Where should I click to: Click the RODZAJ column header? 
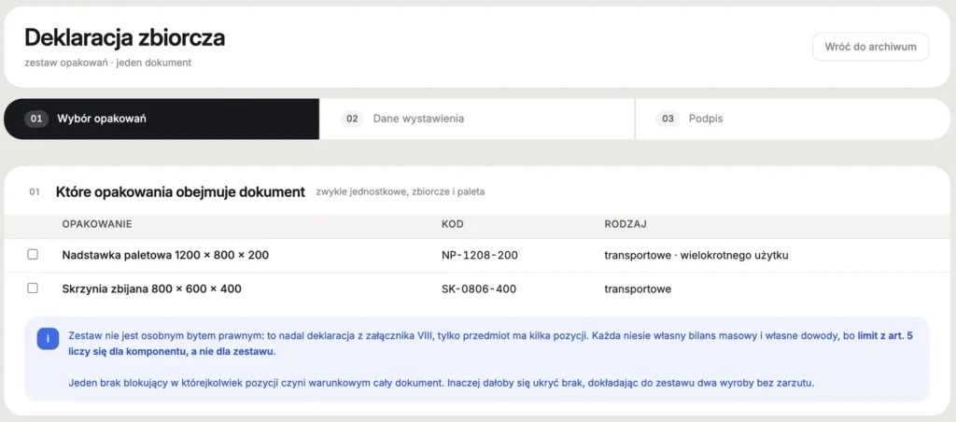(626, 224)
